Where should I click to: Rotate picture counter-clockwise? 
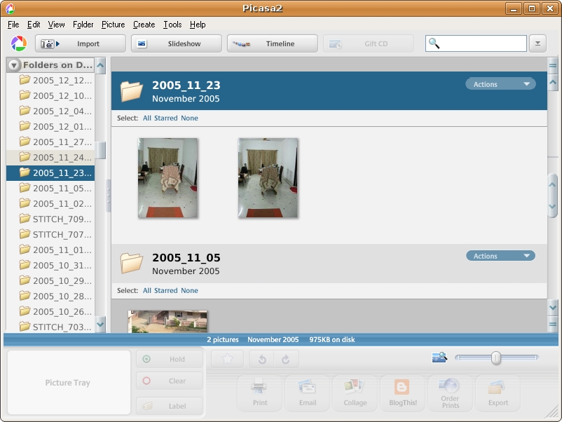pyautogui.click(x=262, y=359)
